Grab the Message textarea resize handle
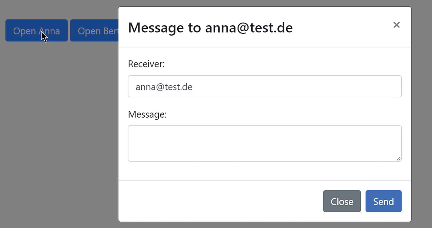Screen dimensions: 432x228 (398, 158)
